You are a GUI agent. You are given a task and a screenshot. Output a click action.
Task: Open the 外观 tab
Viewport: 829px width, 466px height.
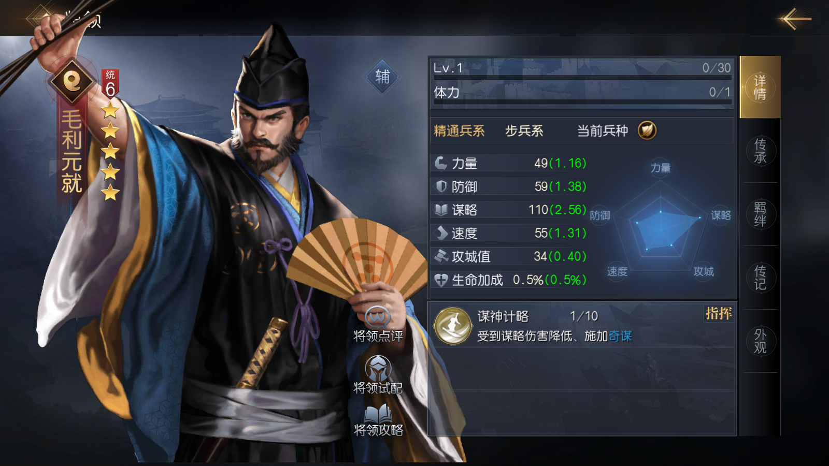760,341
